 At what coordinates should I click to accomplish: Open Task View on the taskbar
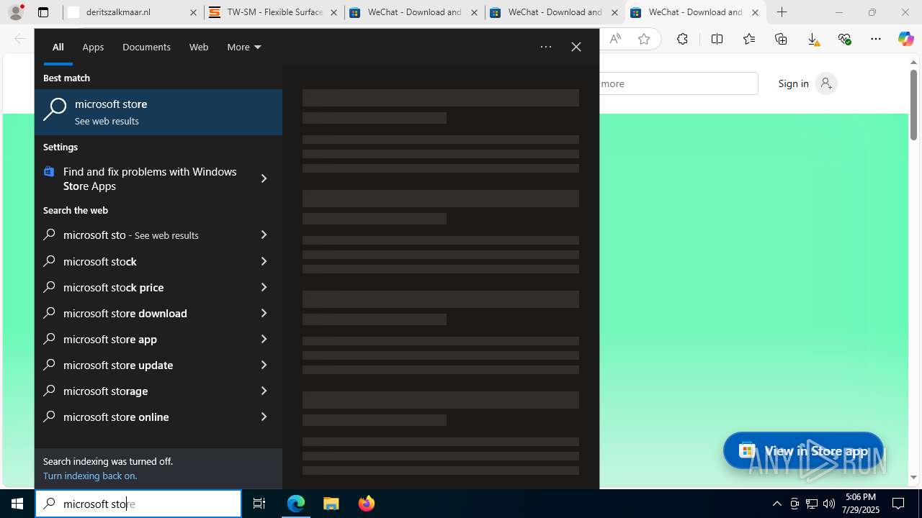tap(259, 504)
